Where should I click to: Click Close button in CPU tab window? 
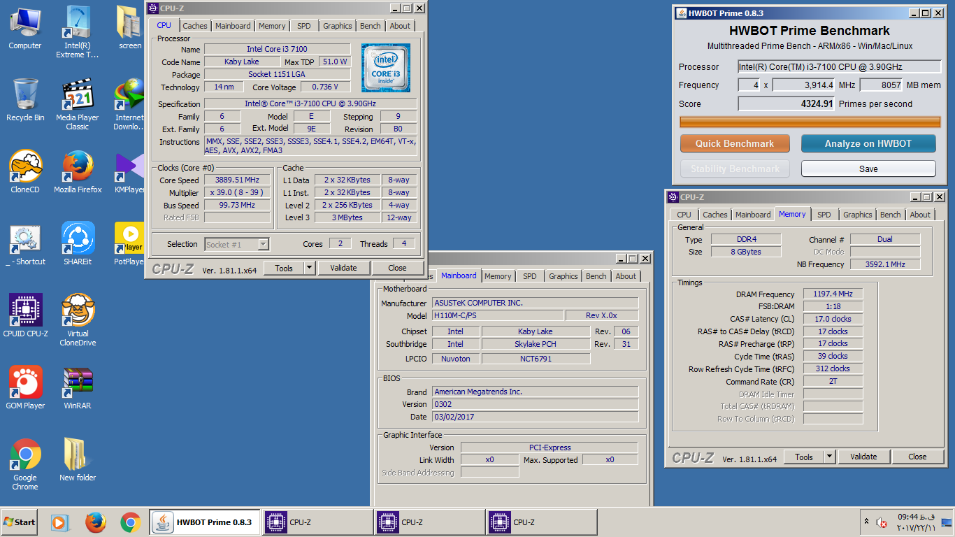pos(397,268)
